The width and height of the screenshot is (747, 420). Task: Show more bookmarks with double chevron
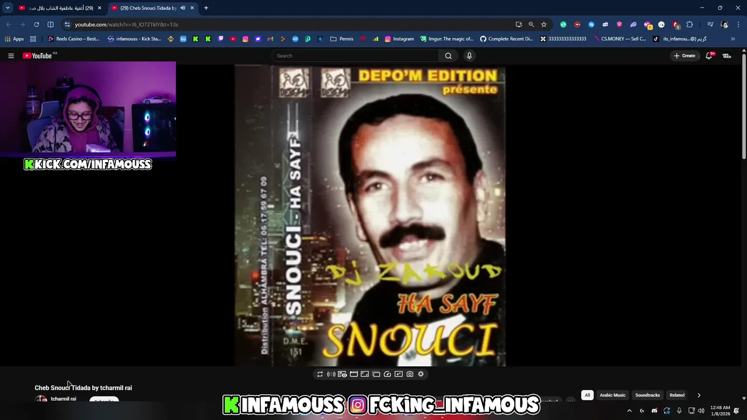tap(733, 39)
